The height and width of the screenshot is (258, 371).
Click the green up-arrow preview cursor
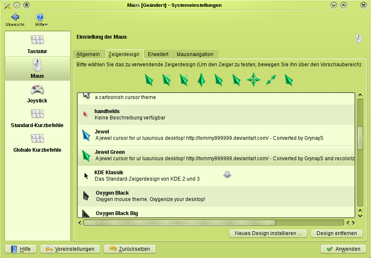pyautogui.click(x=201, y=80)
